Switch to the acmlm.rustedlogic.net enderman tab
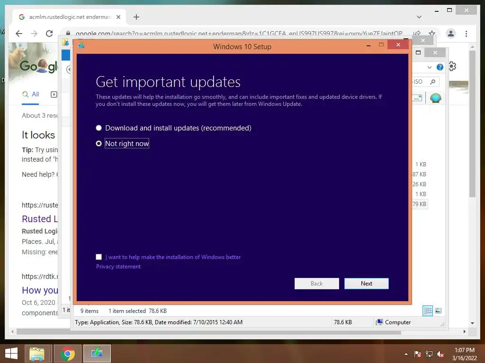Viewport: 485px width, 363px height. point(70,17)
